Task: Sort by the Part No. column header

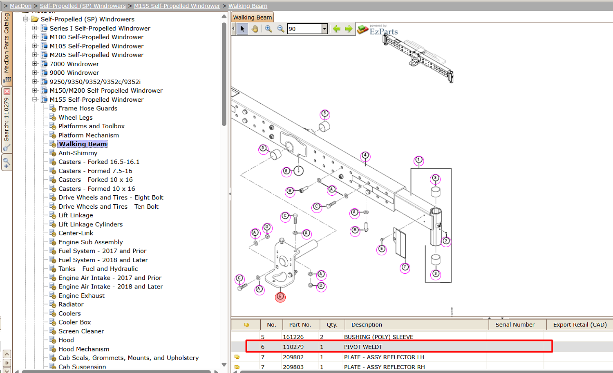Action: pyautogui.click(x=300, y=325)
